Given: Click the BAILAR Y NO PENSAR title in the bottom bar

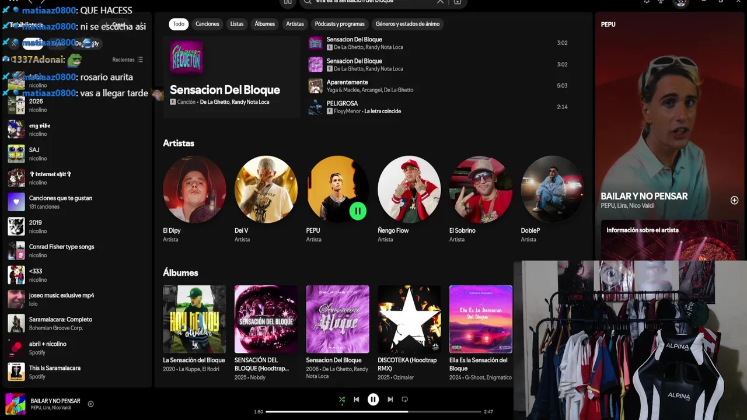Looking at the screenshot, I should (x=55, y=401).
